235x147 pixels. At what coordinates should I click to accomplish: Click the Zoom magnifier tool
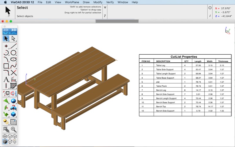(14, 129)
